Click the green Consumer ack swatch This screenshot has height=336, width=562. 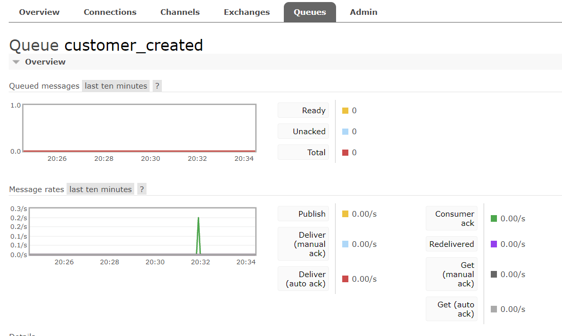tap(494, 219)
